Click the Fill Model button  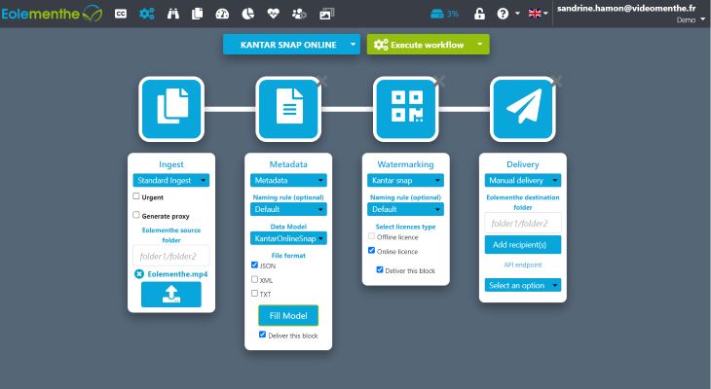pos(288,316)
